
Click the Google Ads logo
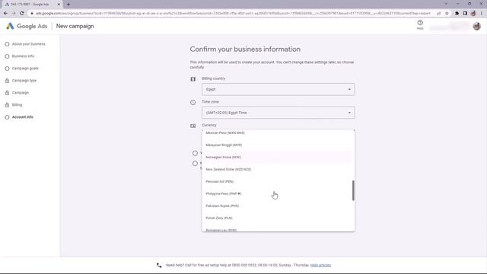[x=27, y=26]
